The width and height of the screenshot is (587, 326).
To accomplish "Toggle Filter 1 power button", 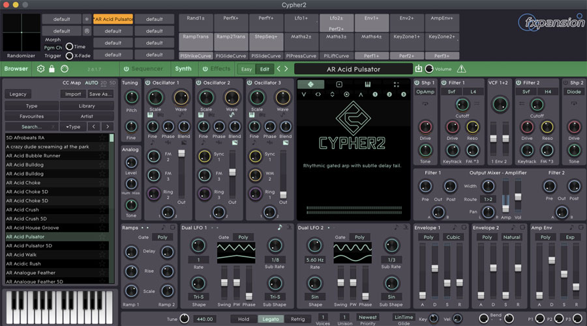I will point(444,83).
